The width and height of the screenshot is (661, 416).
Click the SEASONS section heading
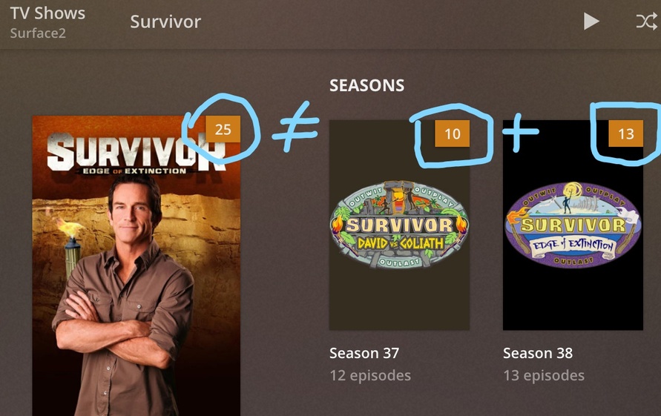point(366,85)
